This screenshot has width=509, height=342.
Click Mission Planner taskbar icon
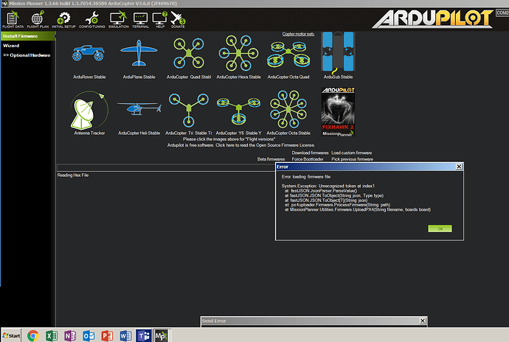162,335
